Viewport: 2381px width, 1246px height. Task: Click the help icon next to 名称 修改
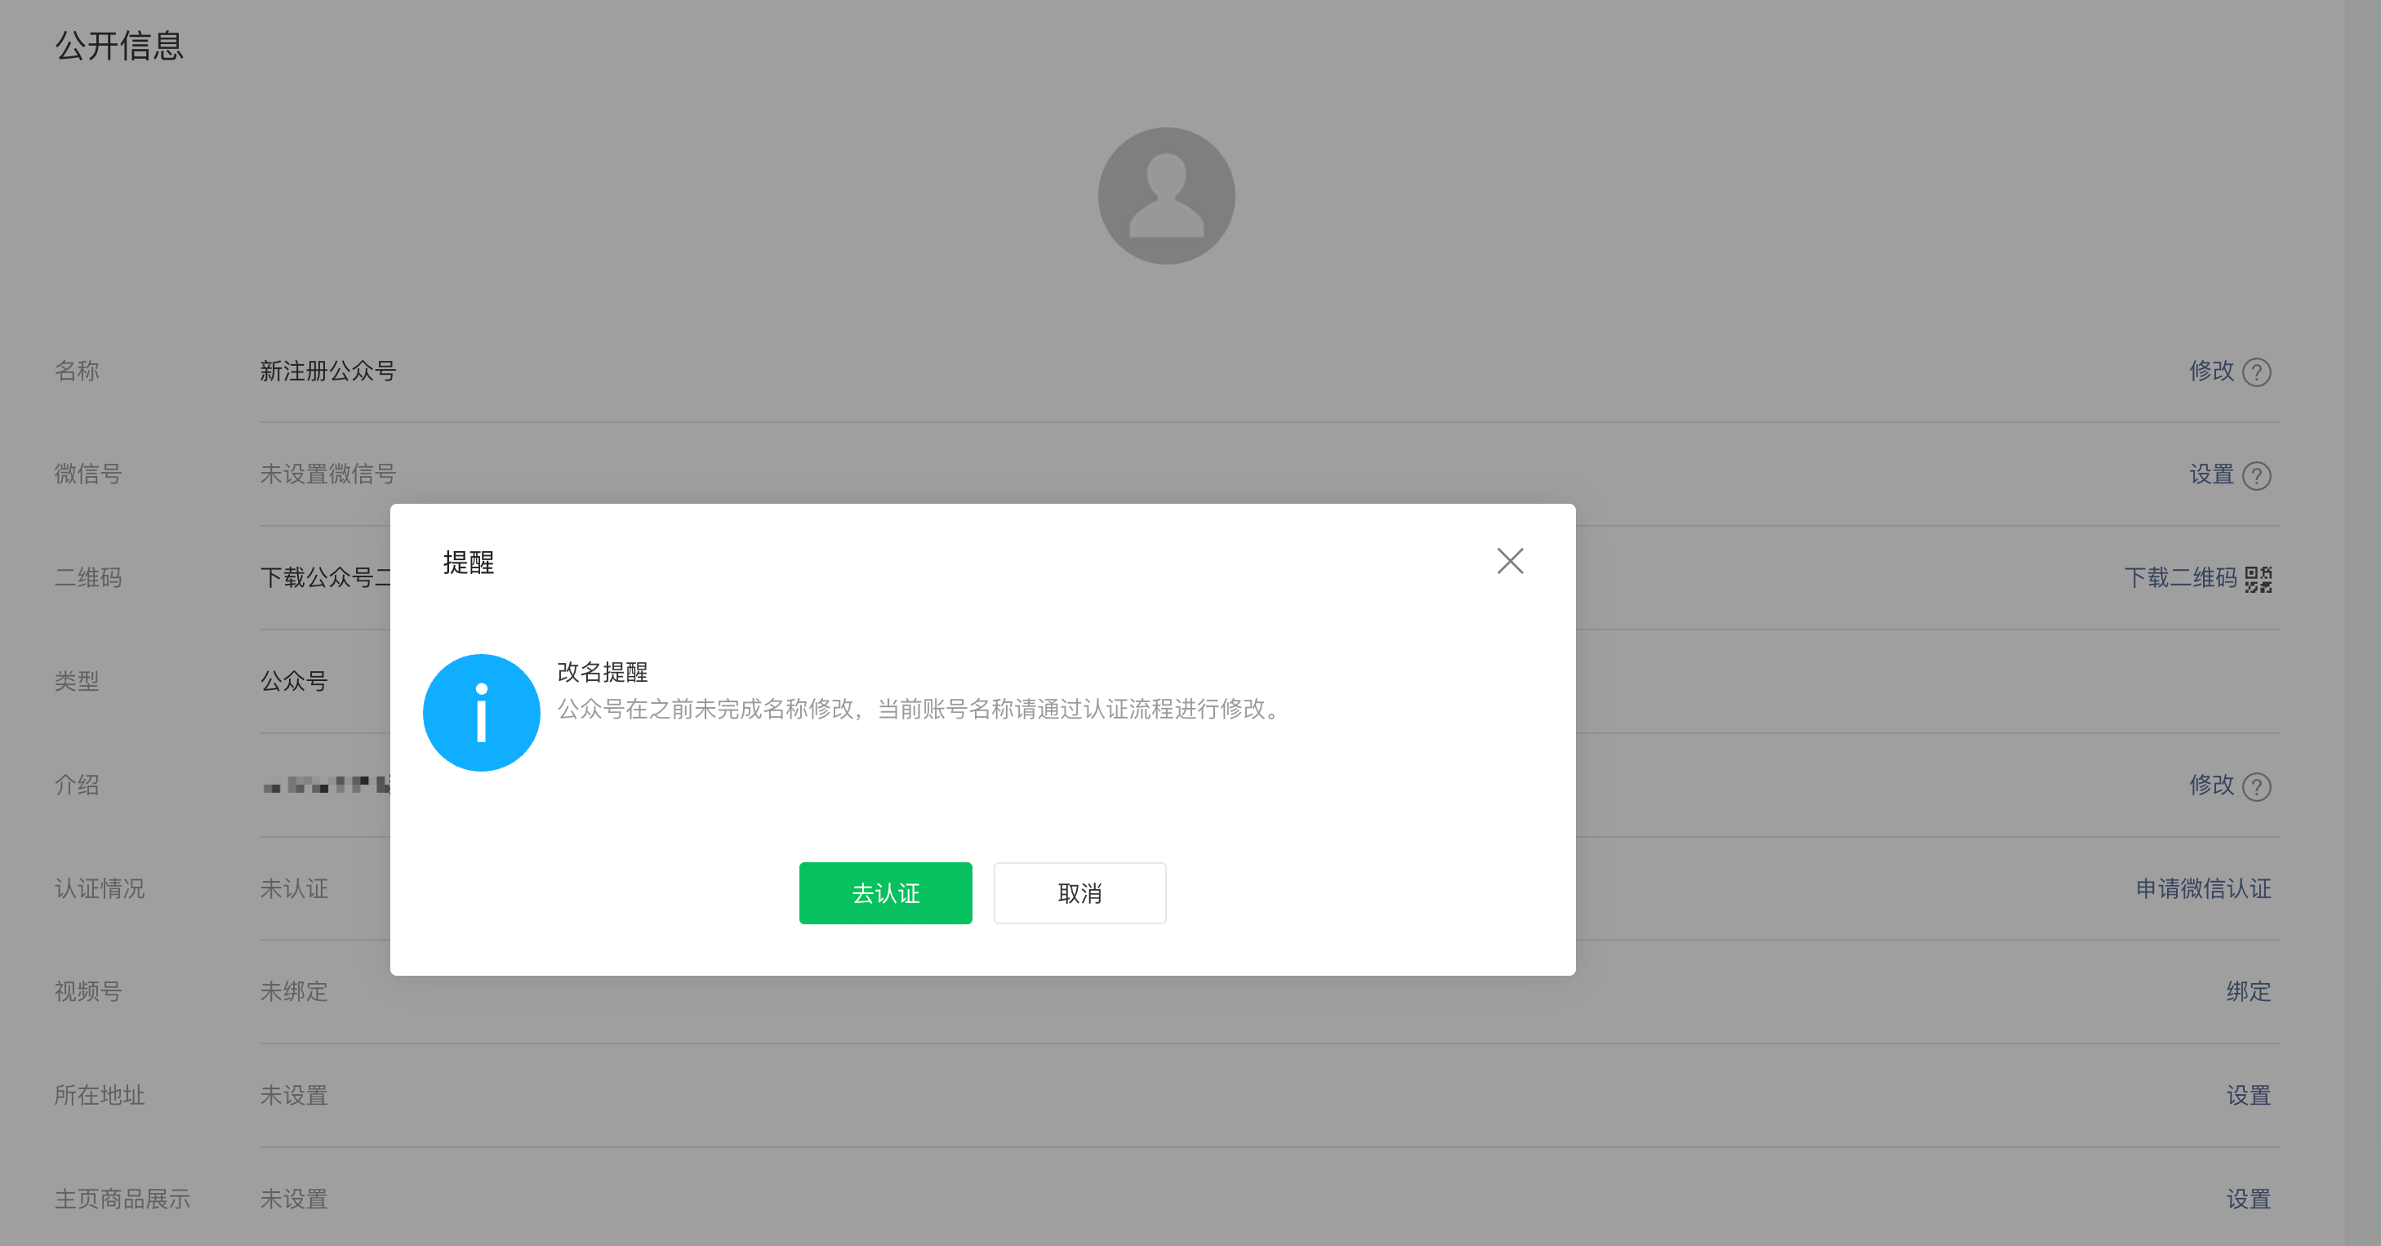pyautogui.click(x=2256, y=372)
